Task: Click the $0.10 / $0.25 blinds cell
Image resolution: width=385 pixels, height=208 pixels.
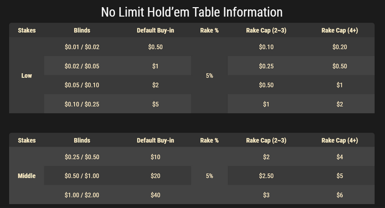Action: (x=82, y=104)
